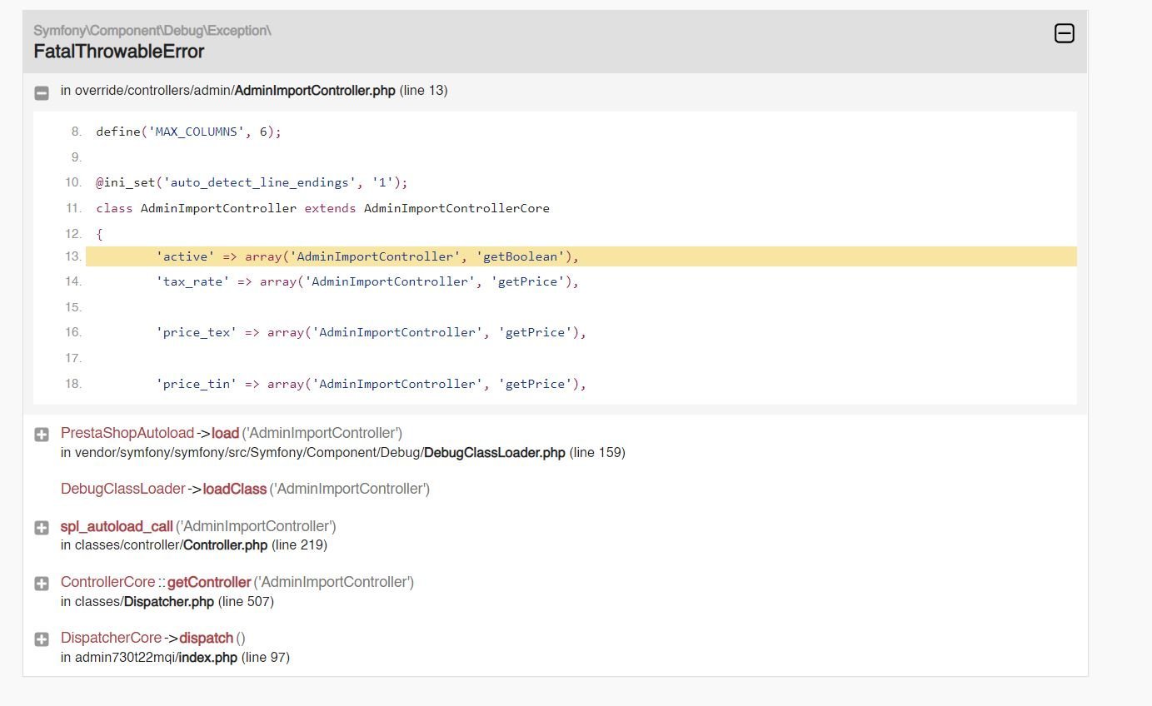Click the Symfony\Component\Debug\Exception namespace text
This screenshot has height=706, width=1152.
coord(152,31)
